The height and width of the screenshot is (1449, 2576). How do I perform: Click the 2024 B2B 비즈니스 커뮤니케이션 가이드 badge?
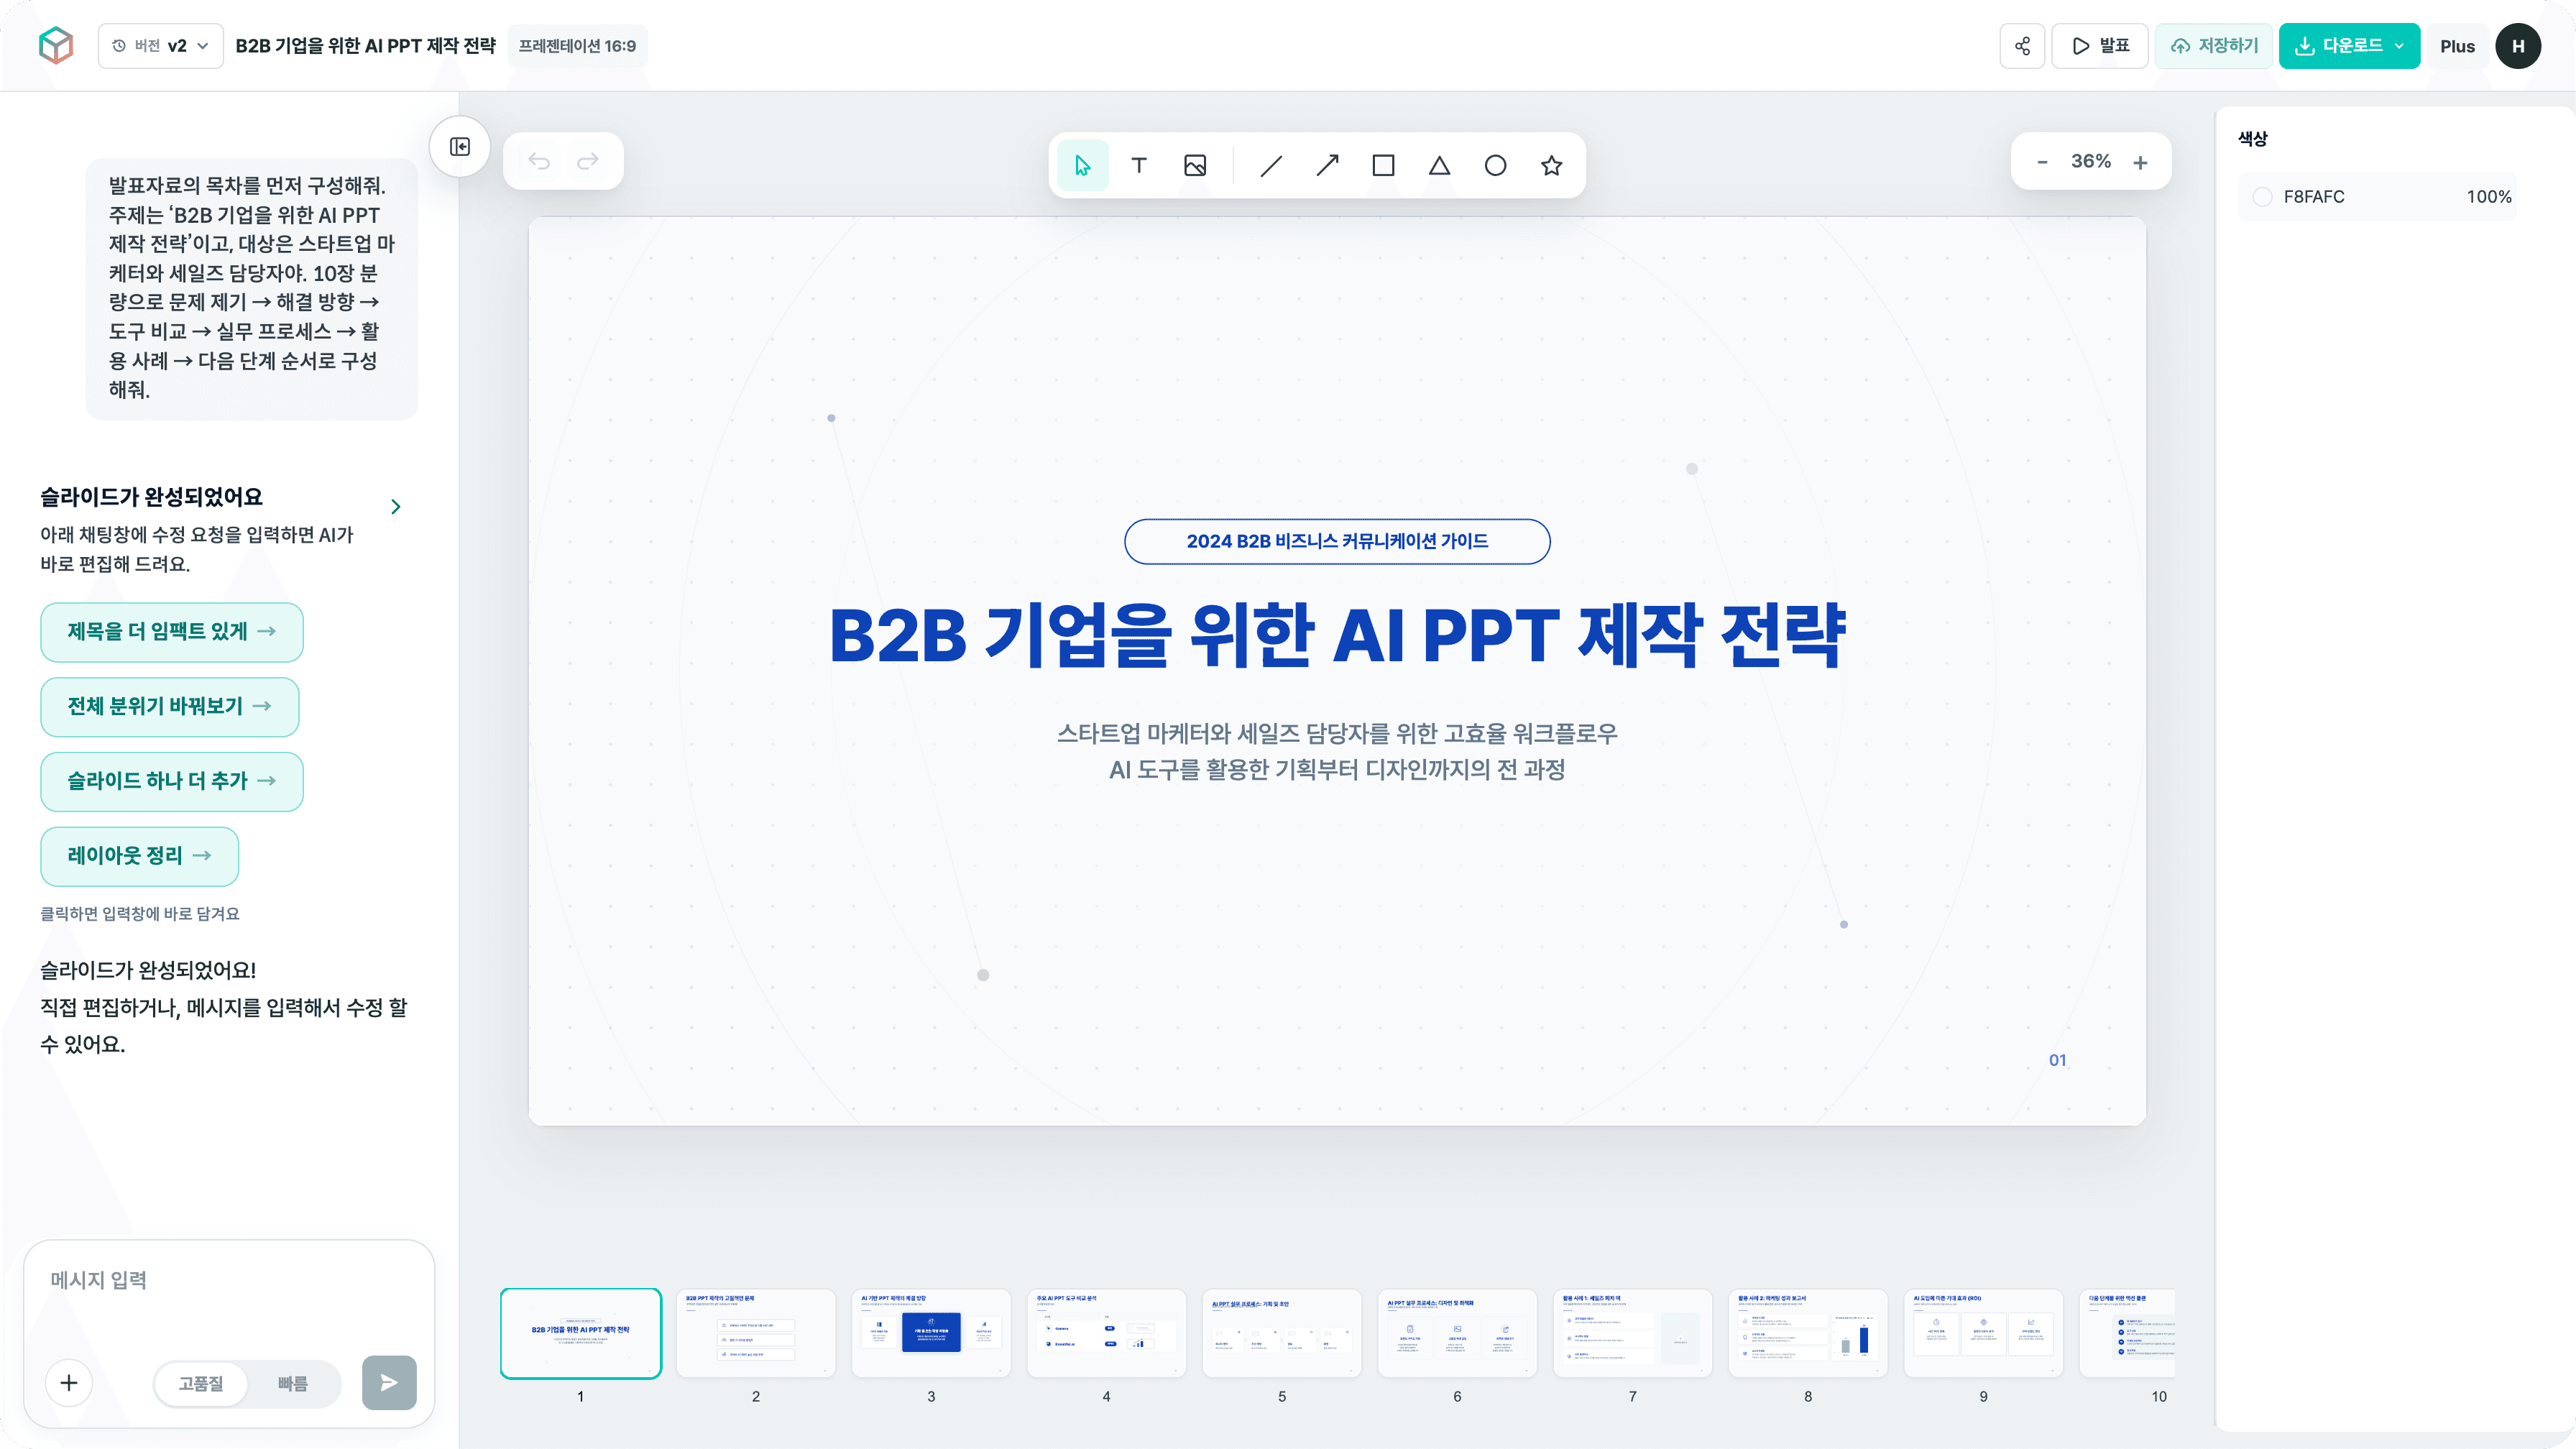point(1337,542)
